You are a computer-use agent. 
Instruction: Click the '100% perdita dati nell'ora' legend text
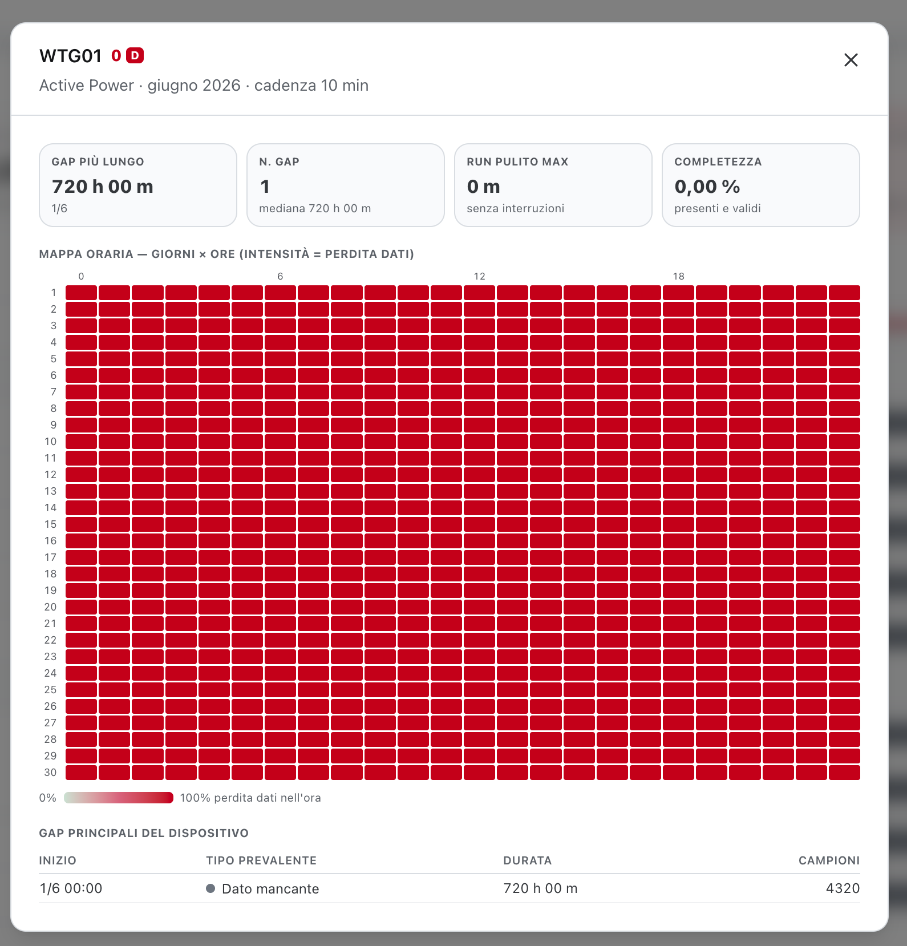pyautogui.click(x=250, y=798)
